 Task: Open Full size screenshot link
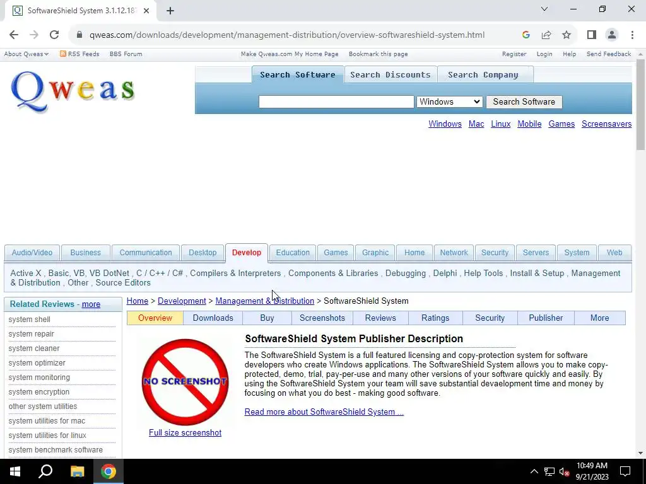point(185,433)
